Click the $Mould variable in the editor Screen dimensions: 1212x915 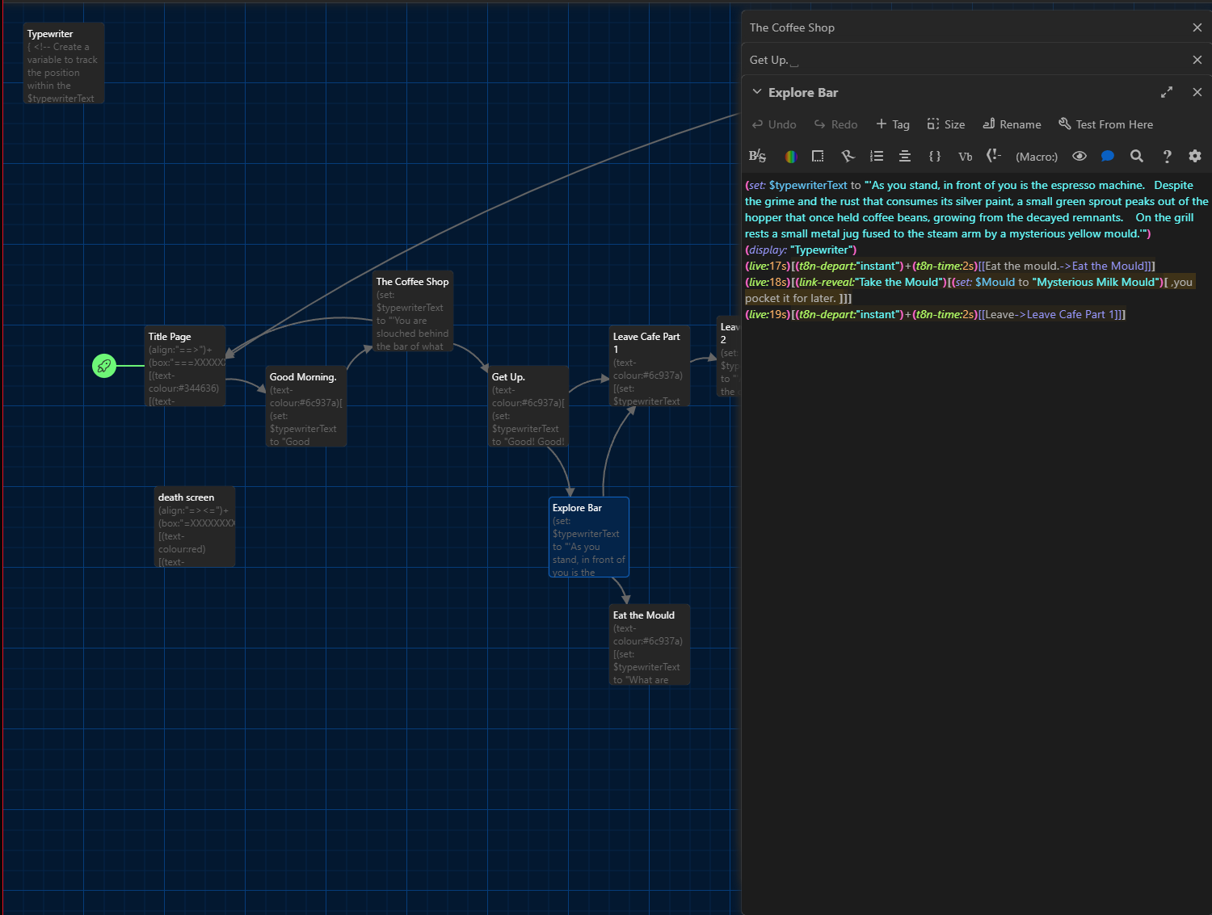pyautogui.click(x=995, y=282)
